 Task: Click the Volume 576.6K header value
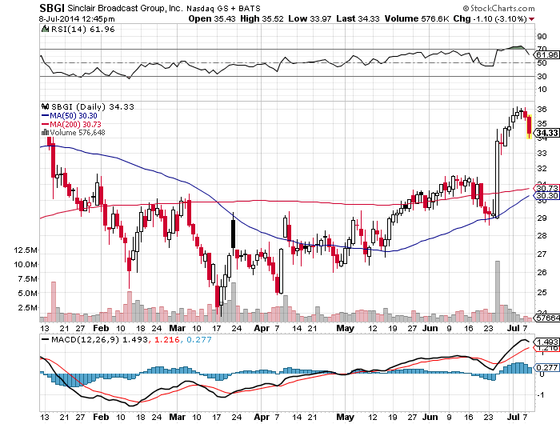(417, 18)
